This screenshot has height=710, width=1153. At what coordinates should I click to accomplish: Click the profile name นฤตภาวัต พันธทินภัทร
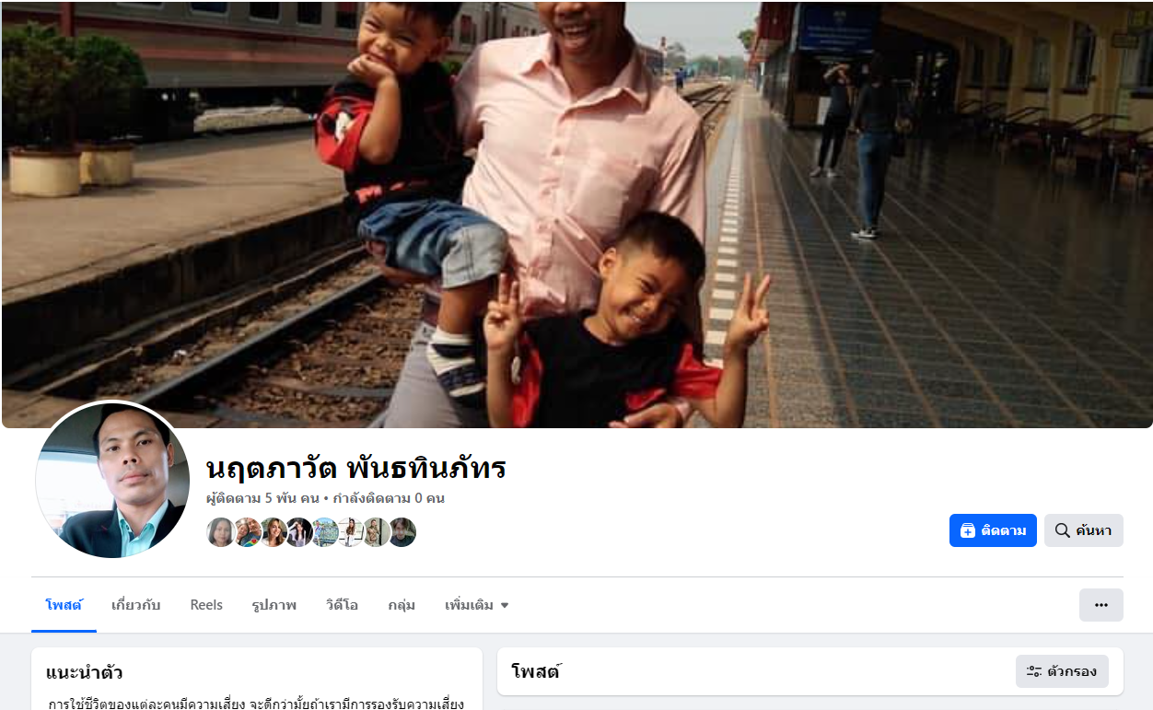coord(355,469)
